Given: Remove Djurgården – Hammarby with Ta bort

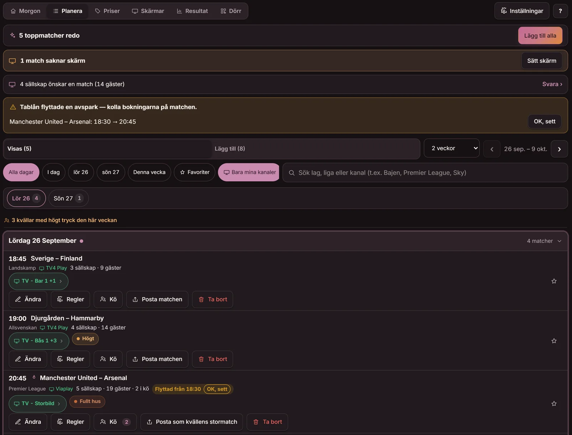Looking at the screenshot, I should point(213,359).
